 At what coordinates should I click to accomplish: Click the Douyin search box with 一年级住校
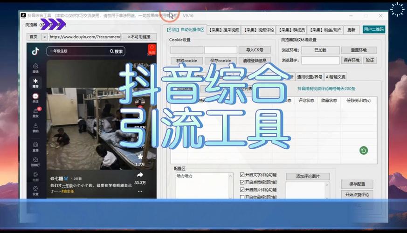[x=86, y=51]
